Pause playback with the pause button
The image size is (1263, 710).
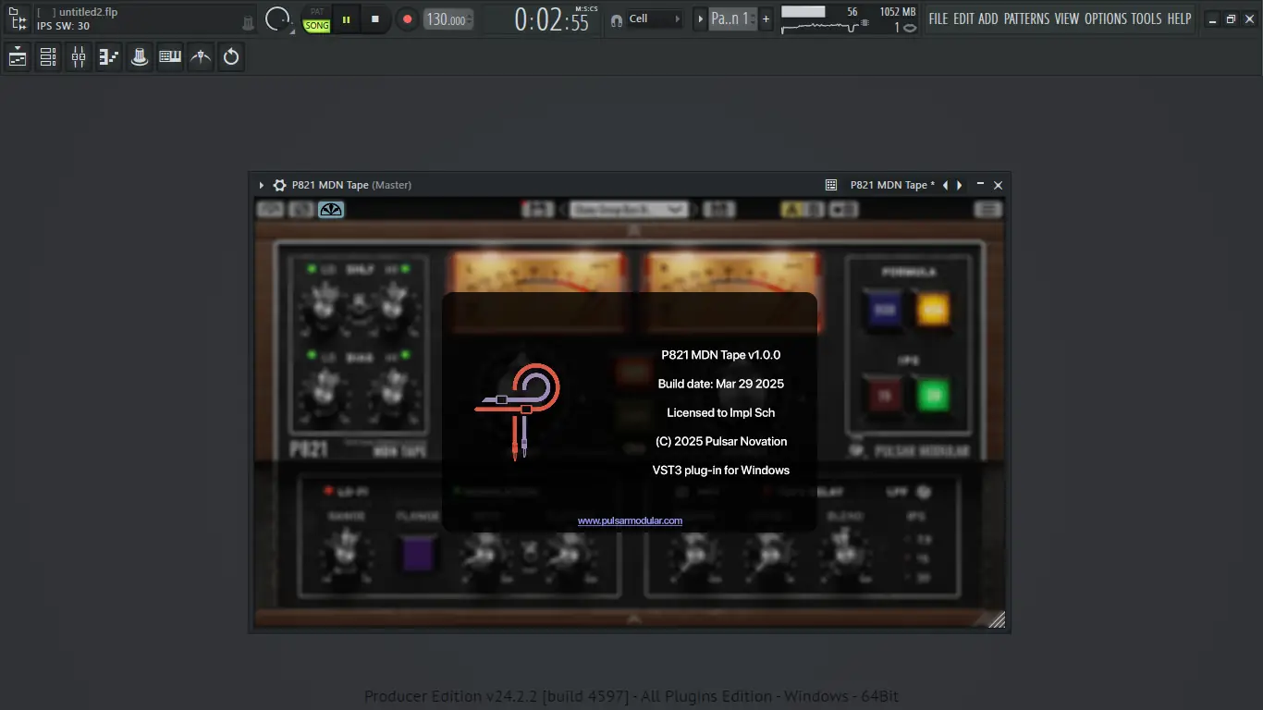[x=346, y=19]
